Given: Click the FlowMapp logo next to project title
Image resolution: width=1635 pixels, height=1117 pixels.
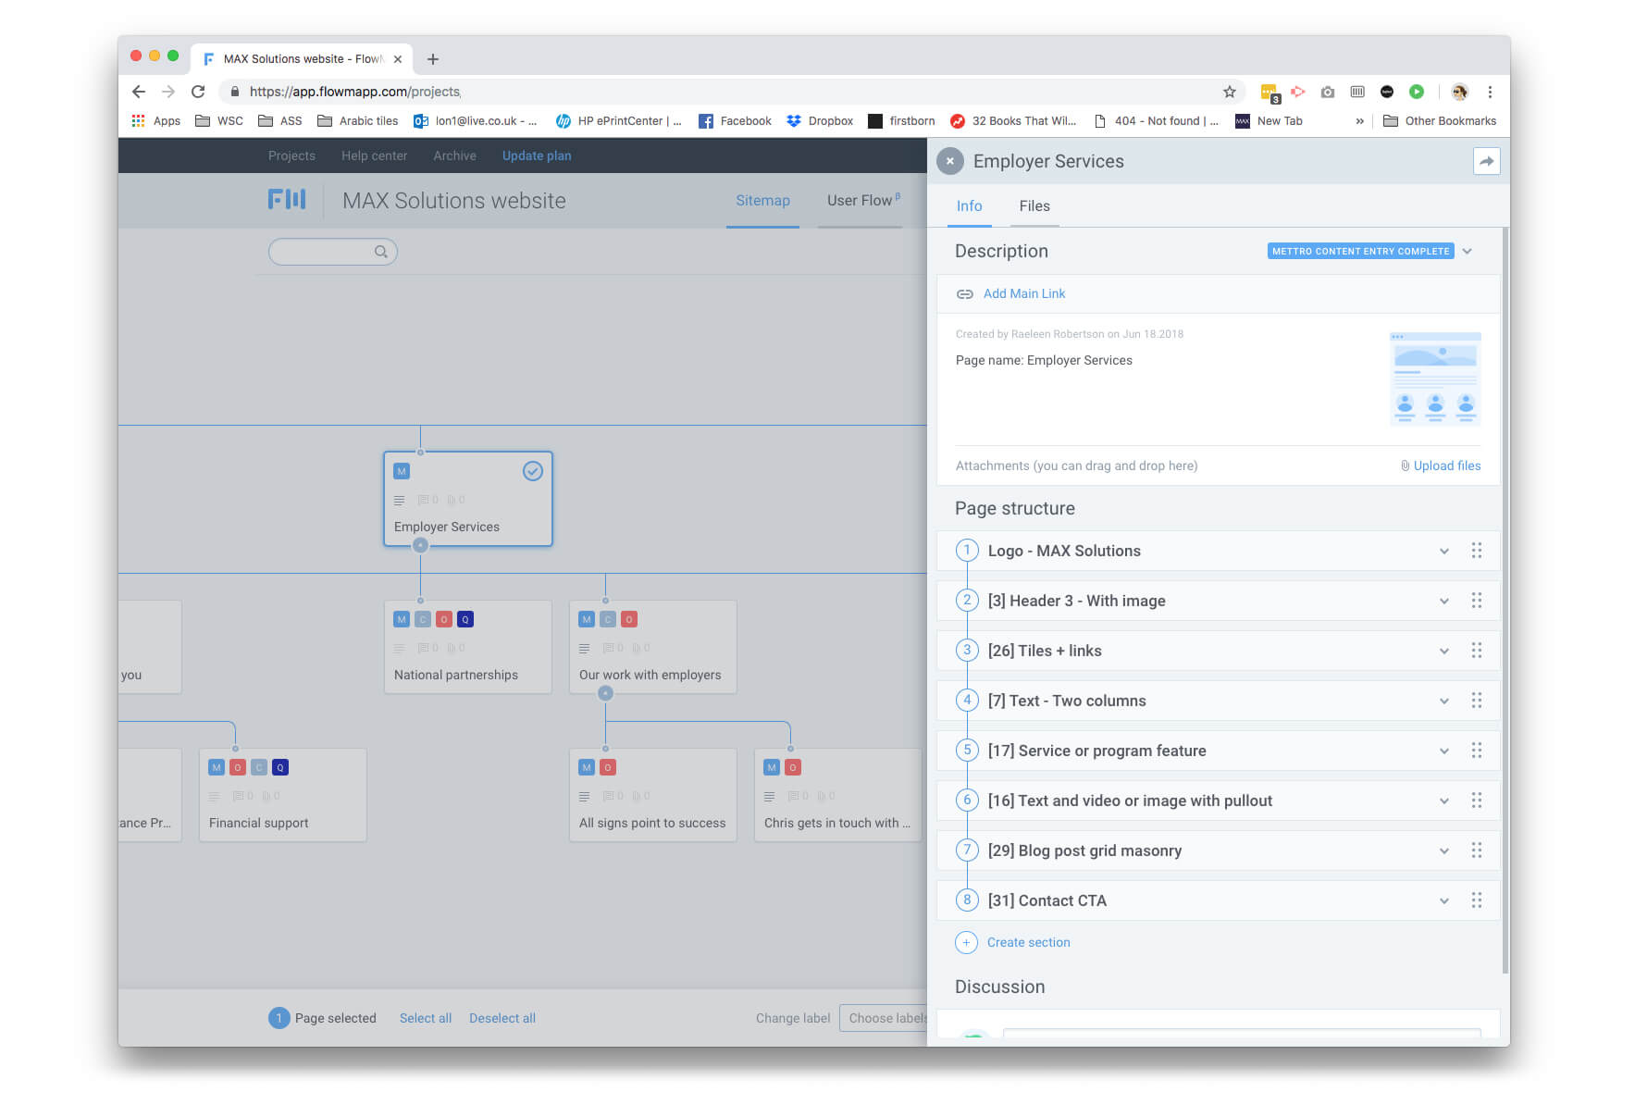Looking at the screenshot, I should (287, 200).
